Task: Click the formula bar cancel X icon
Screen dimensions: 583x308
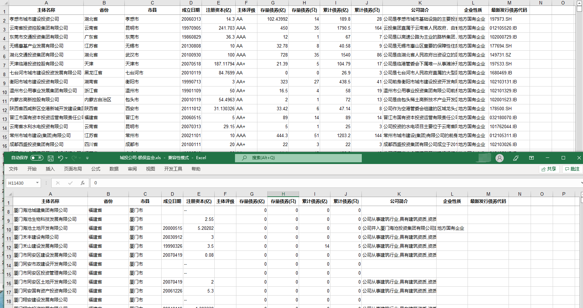Action: pyautogui.click(x=58, y=183)
